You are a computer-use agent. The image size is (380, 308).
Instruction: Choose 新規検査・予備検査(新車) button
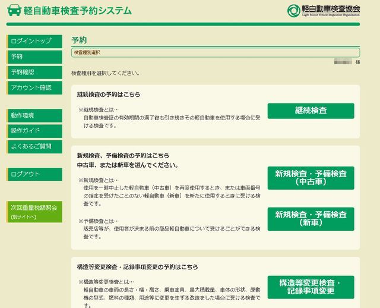point(311,219)
